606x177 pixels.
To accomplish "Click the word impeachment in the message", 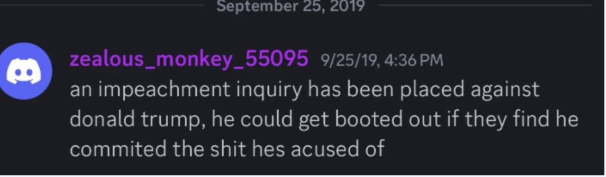I will [x=164, y=90].
